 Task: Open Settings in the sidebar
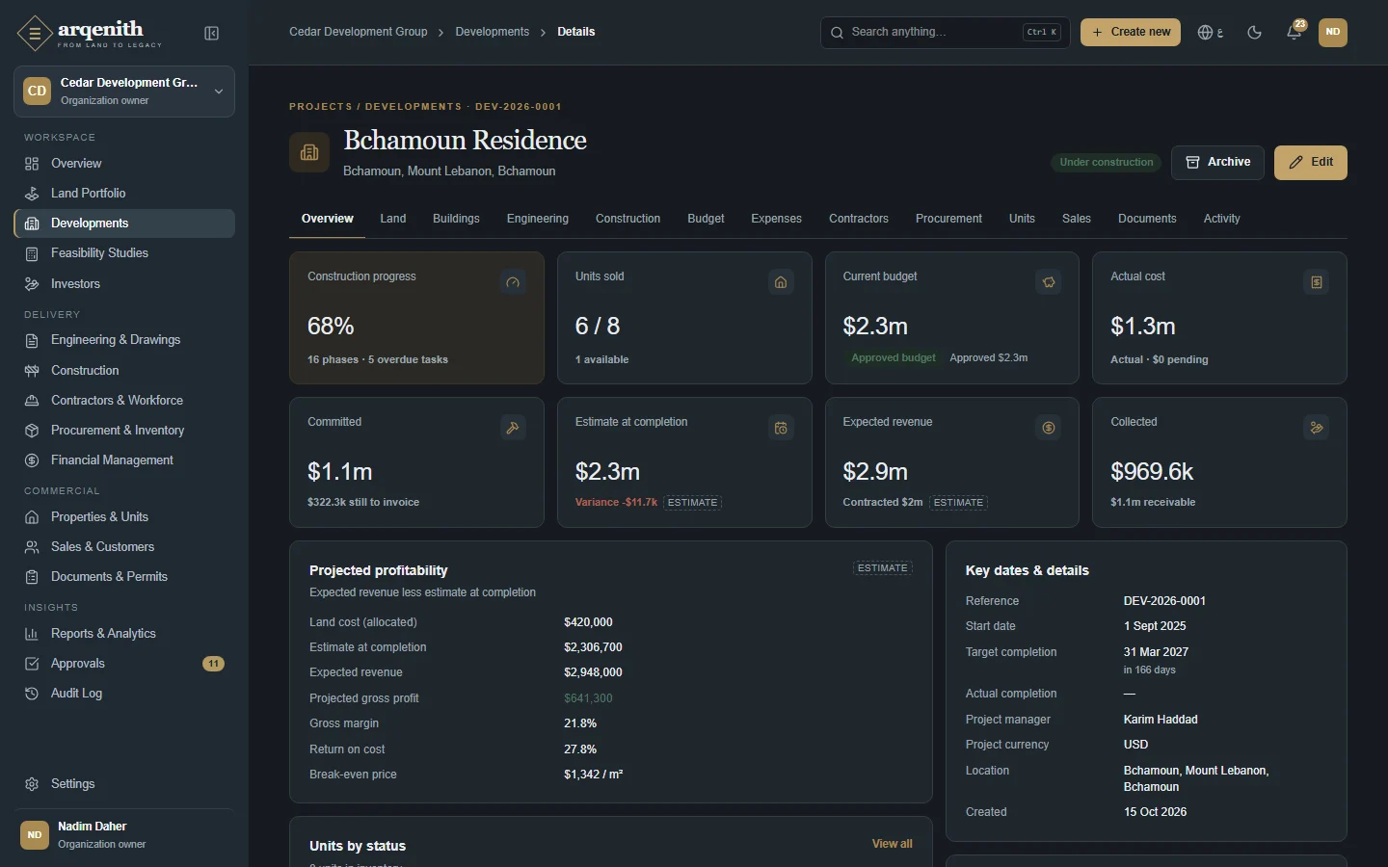124,784
